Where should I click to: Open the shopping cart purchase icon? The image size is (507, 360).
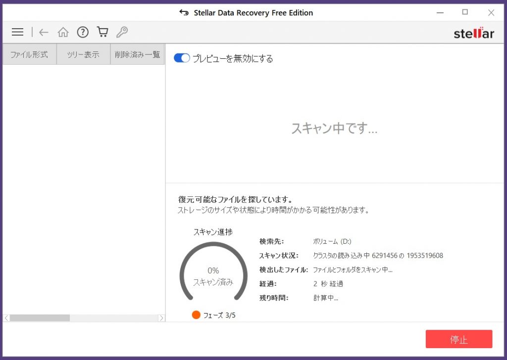pyautogui.click(x=102, y=32)
